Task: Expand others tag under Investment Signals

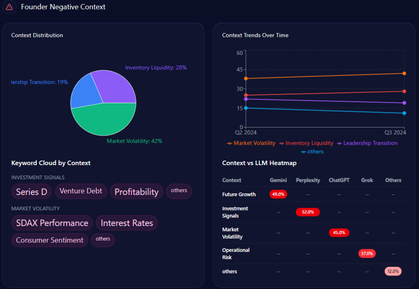Action: click(x=179, y=190)
